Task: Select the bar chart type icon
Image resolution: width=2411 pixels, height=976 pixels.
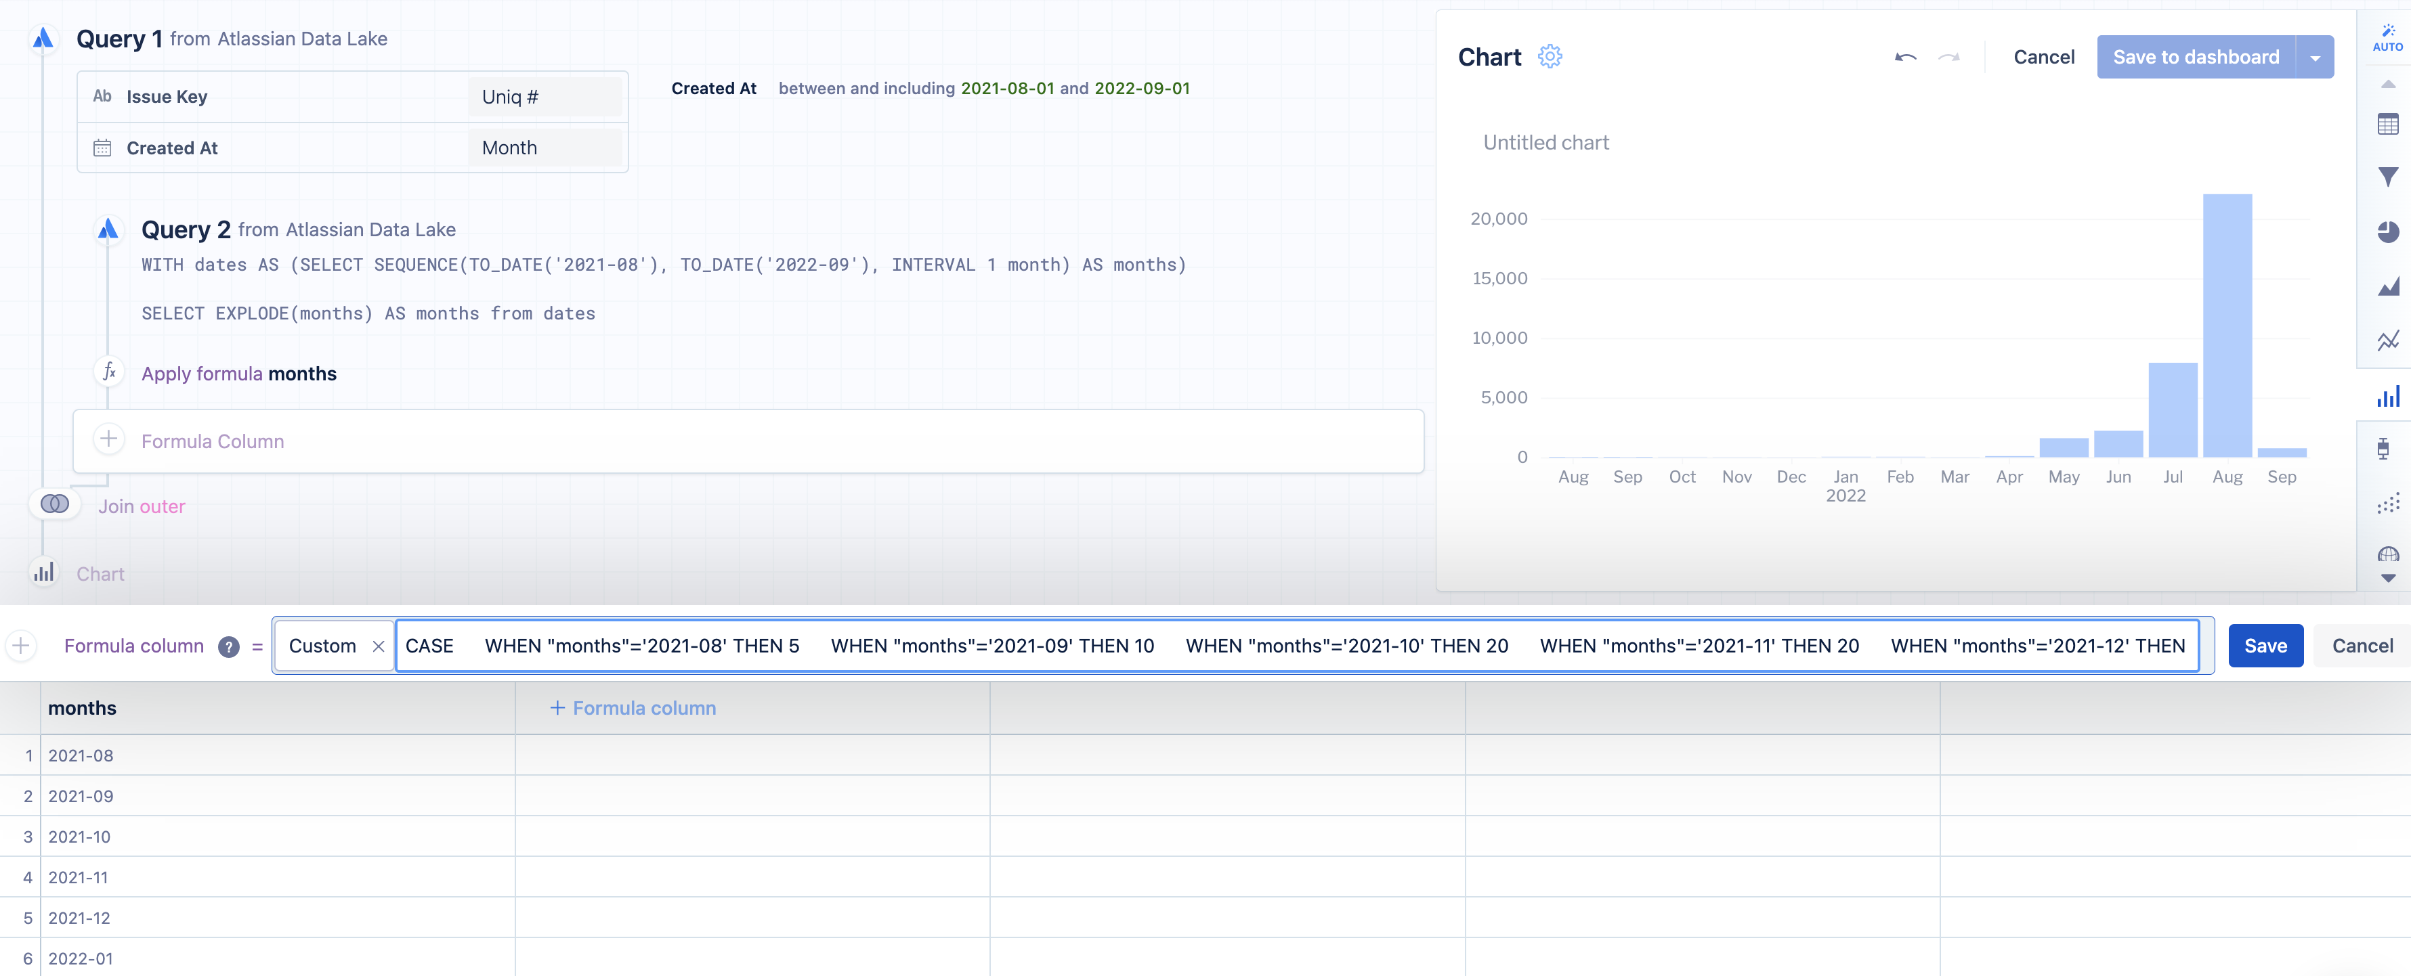Action: (x=2387, y=397)
